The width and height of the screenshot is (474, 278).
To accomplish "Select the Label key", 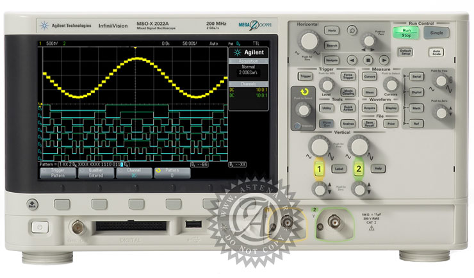I will [x=339, y=168].
